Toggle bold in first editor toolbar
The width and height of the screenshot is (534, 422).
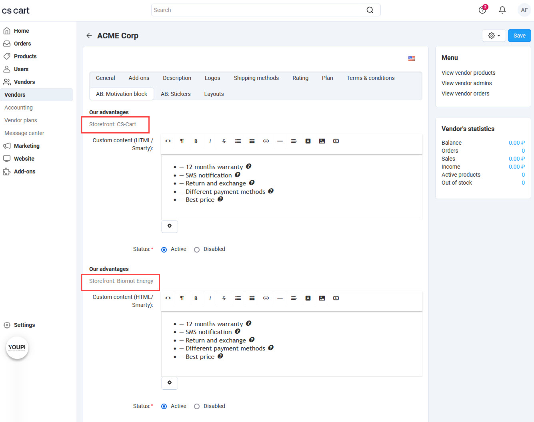[196, 141]
